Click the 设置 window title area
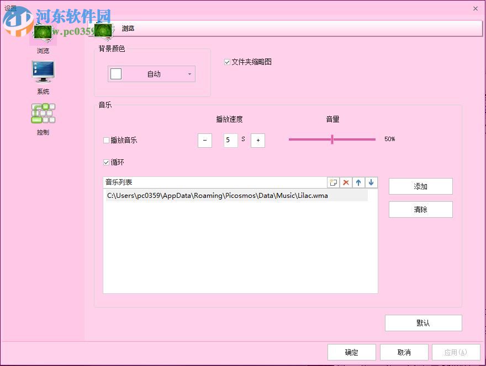Screen dimensions: 486x366 pos(11,8)
